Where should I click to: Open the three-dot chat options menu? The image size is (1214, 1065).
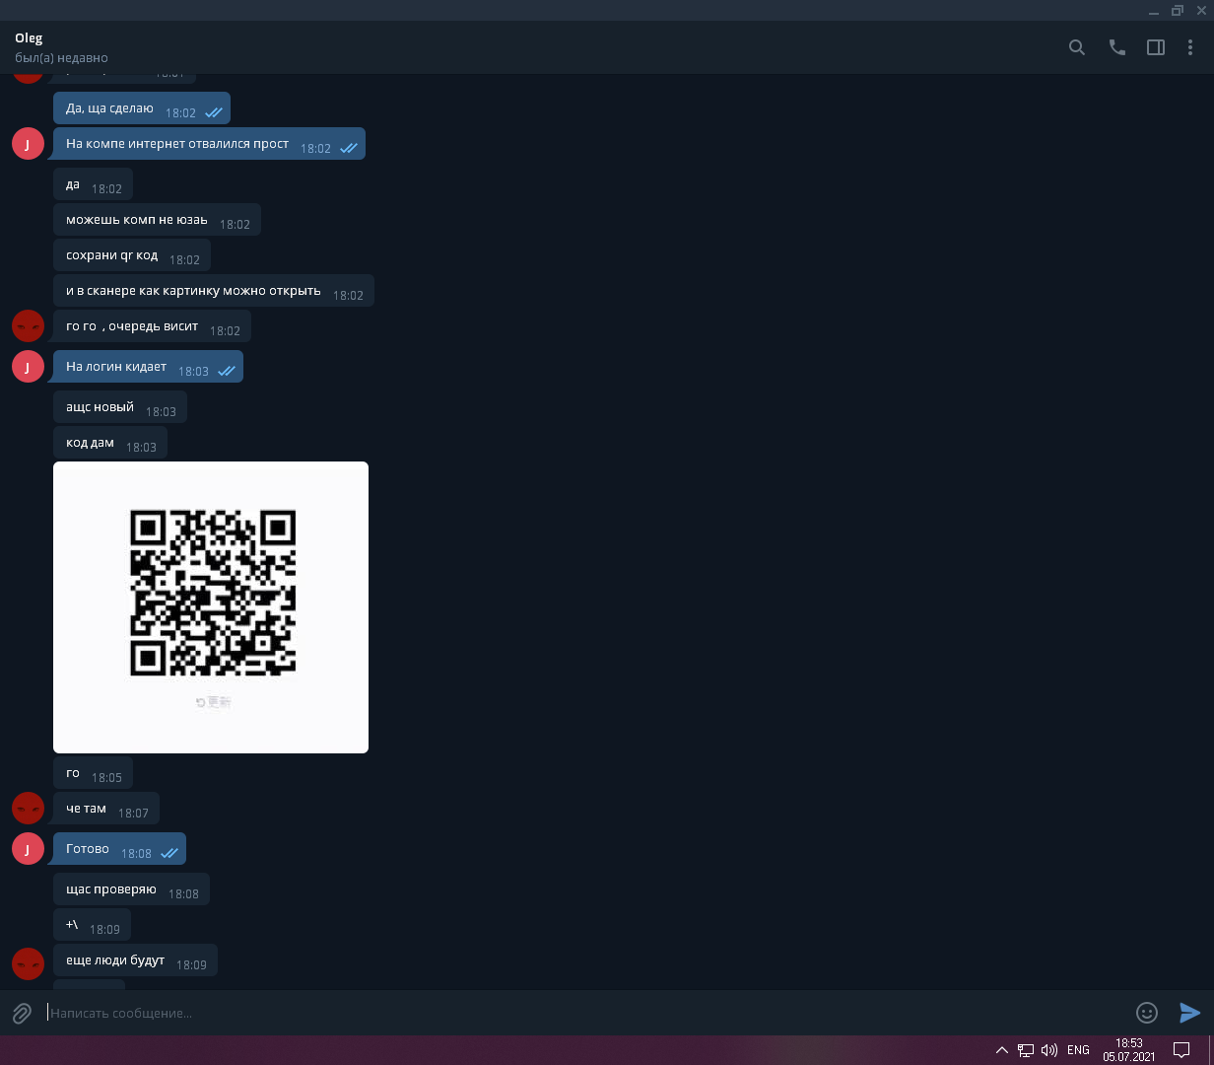point(1190,47)
